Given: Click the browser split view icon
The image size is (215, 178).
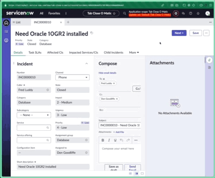Looking at the screenshot, I should click(210, 5).
